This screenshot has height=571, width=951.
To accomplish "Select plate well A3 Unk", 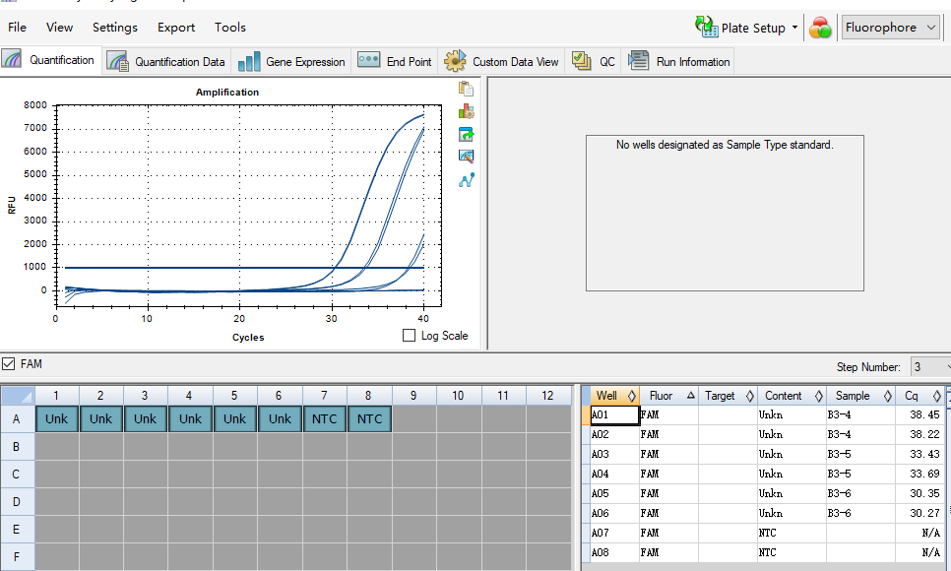I will [145, 418].
